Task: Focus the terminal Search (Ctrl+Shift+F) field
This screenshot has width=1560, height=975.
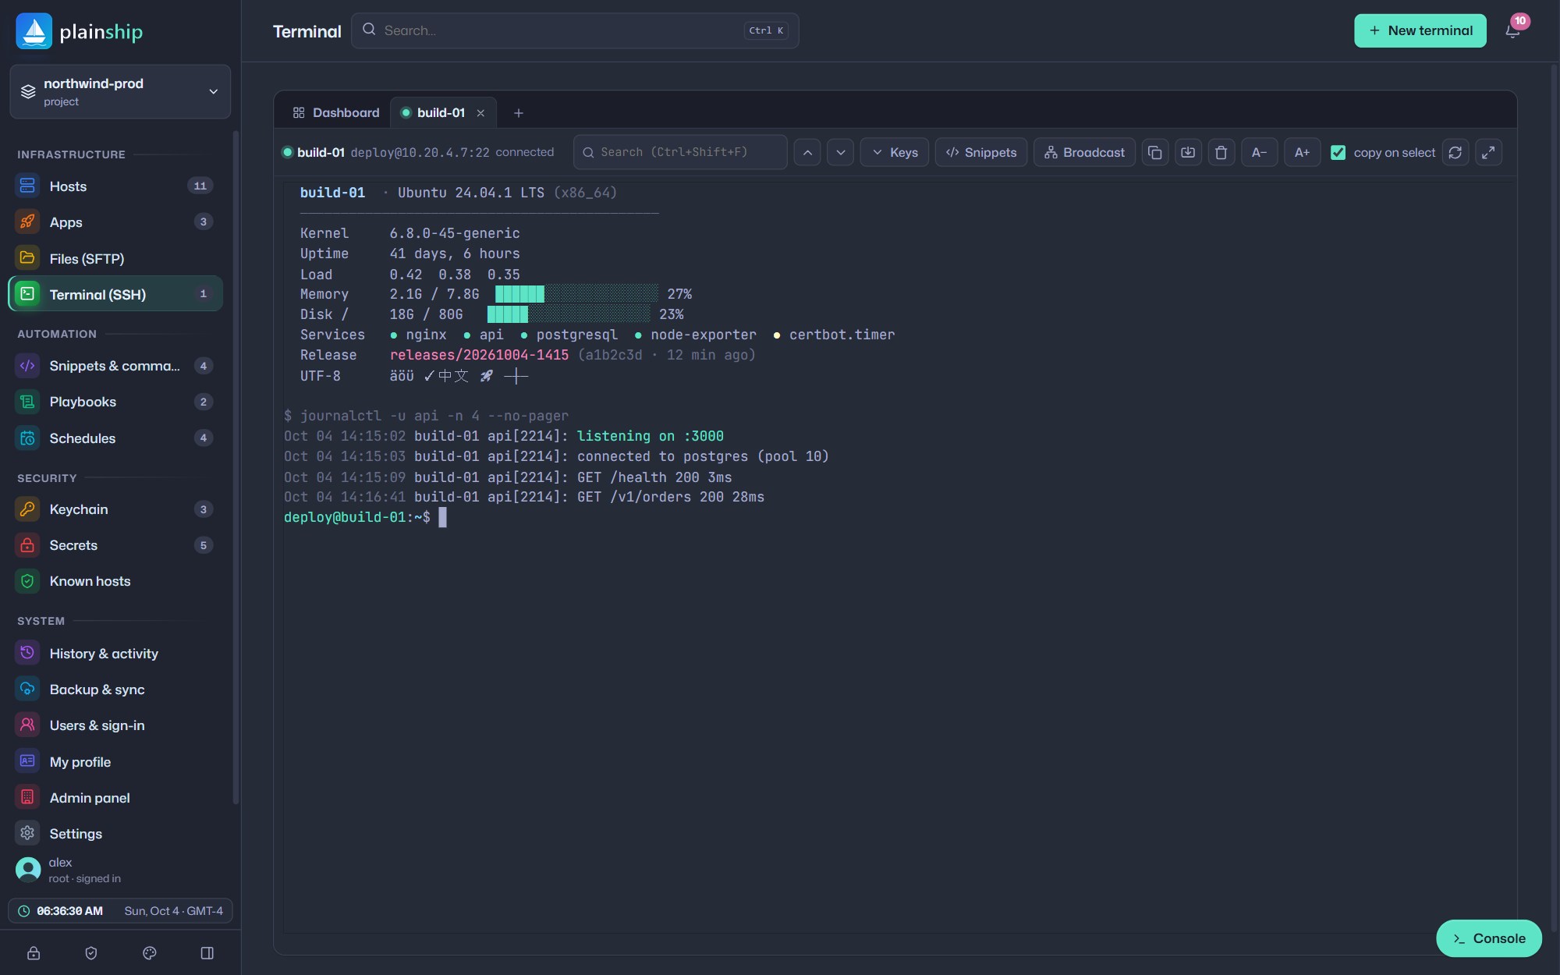Action: pyautogui.click(x=680, y=152)
